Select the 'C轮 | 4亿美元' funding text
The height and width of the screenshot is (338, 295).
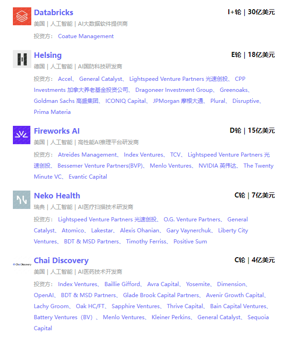point(255,260)
